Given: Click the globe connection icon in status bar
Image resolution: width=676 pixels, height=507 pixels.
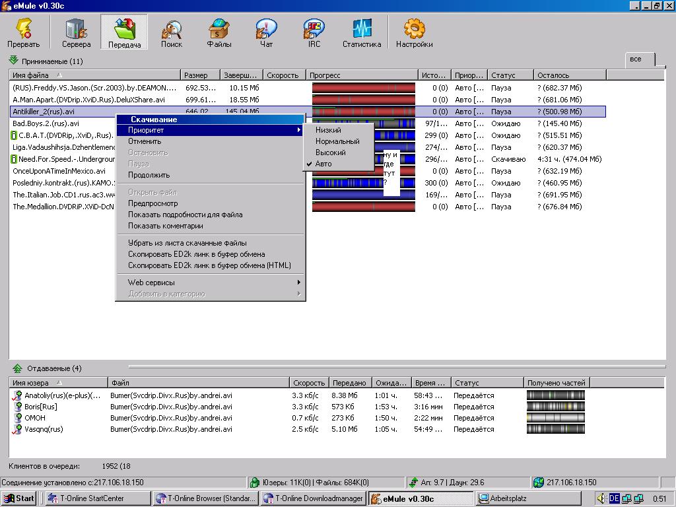Looking at the screenshot, I should tap(539, 483).
